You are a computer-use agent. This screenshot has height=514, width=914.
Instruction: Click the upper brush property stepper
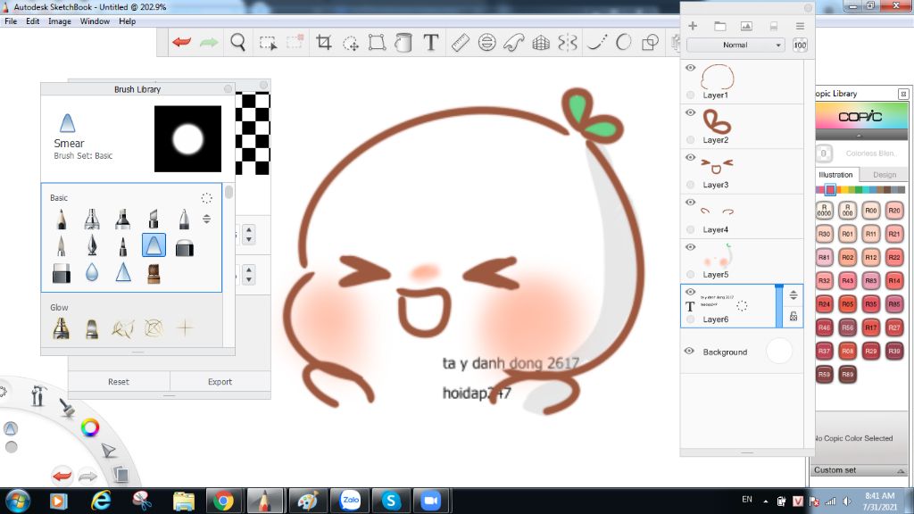[249, 235]
